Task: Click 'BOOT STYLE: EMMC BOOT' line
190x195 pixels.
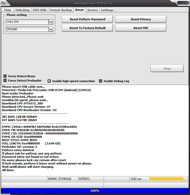Action: (x=20, y=140)
